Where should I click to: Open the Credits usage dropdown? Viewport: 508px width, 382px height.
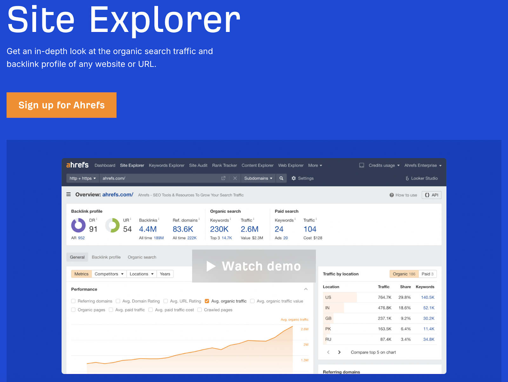pos(384,165)
